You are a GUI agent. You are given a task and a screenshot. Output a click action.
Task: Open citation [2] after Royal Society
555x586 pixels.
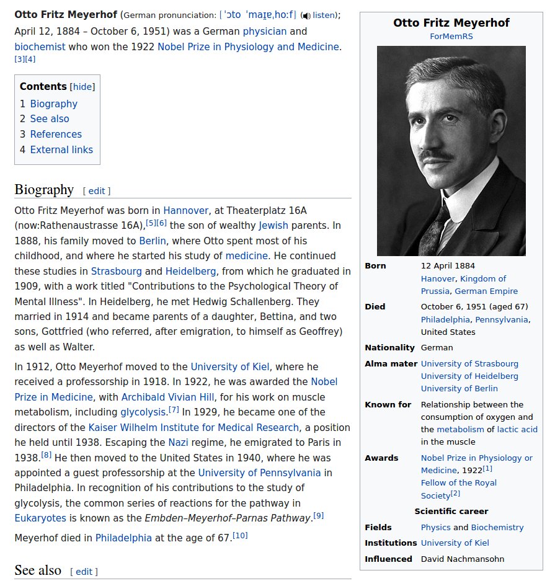tap(455, 494)
